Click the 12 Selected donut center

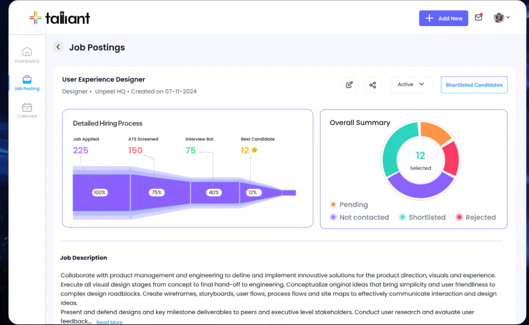pos(420,160)
